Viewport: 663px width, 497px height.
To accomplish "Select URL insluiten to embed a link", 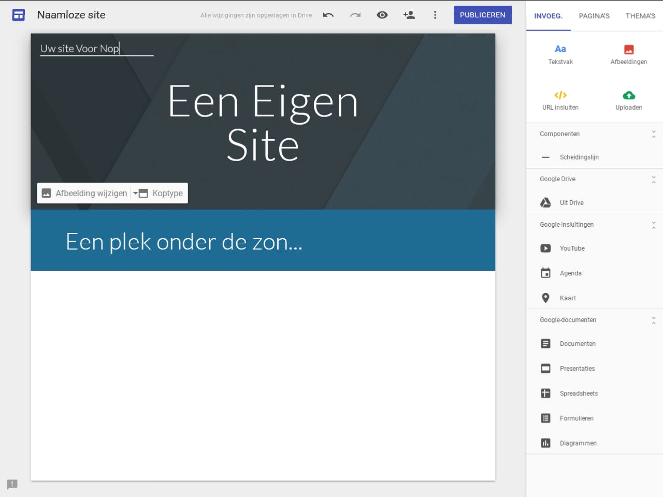I will coord(560,99).
